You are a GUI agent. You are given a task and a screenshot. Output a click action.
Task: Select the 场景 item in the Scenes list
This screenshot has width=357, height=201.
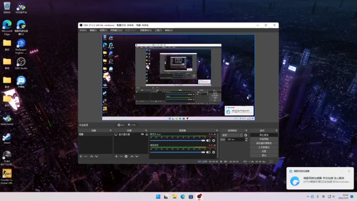point(95,134)
